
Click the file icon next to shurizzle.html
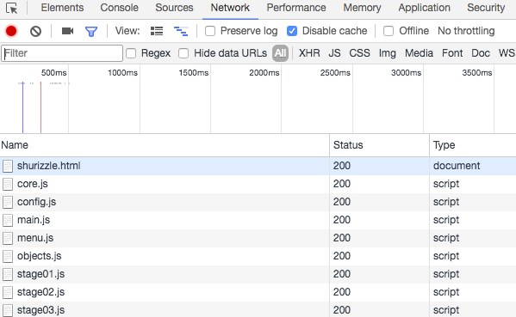tap(8, 166)
